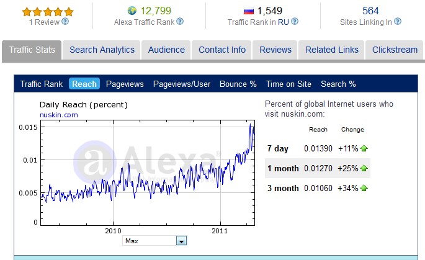The height and width of the screenshot is (260, 425).
Task: Click the help icon beside Traffic Rank in RU
Action: click(x=295, y=22)
